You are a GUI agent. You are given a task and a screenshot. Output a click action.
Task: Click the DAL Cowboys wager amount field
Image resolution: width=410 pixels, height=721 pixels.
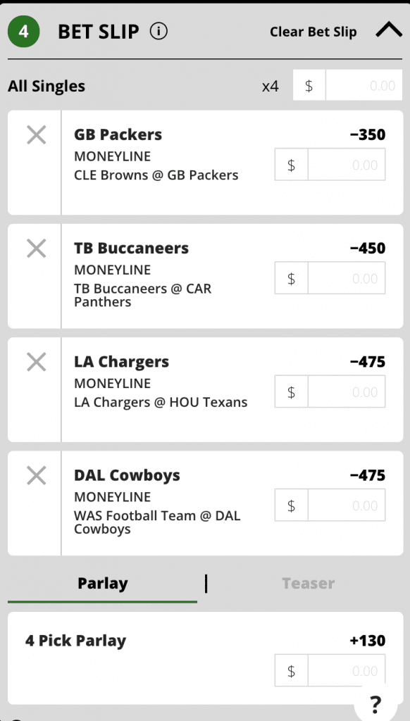click(x=330, y=506)
